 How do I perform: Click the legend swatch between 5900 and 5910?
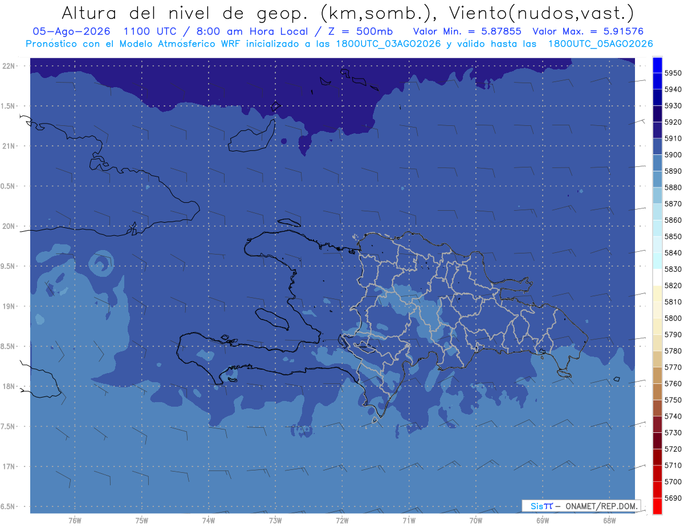coord(657,146)
